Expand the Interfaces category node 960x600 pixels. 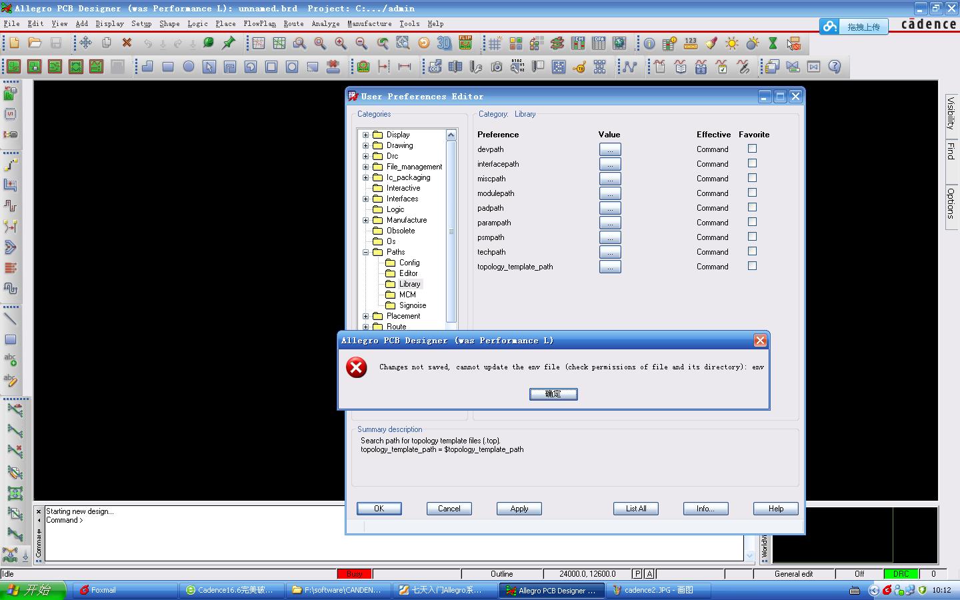coord(365,199)
